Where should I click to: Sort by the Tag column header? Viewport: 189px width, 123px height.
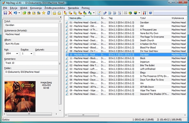click(123, 18)
